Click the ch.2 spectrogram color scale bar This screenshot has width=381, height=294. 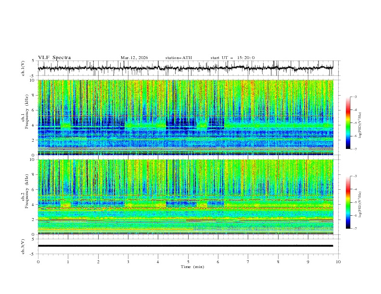tap(348, 202)
